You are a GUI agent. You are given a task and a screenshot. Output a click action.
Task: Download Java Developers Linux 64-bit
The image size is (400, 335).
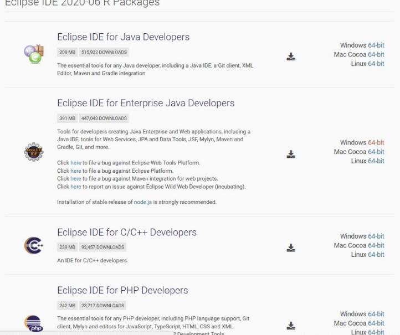coord(376,64)
